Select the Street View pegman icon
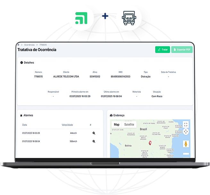This screenshot has height=195, width=210. click(x=186, y=144)
